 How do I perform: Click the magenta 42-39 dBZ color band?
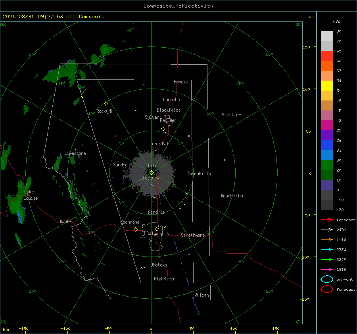click(327, 125)
